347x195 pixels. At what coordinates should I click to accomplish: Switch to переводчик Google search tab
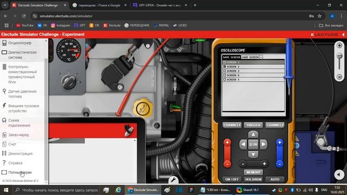point(99,5)
